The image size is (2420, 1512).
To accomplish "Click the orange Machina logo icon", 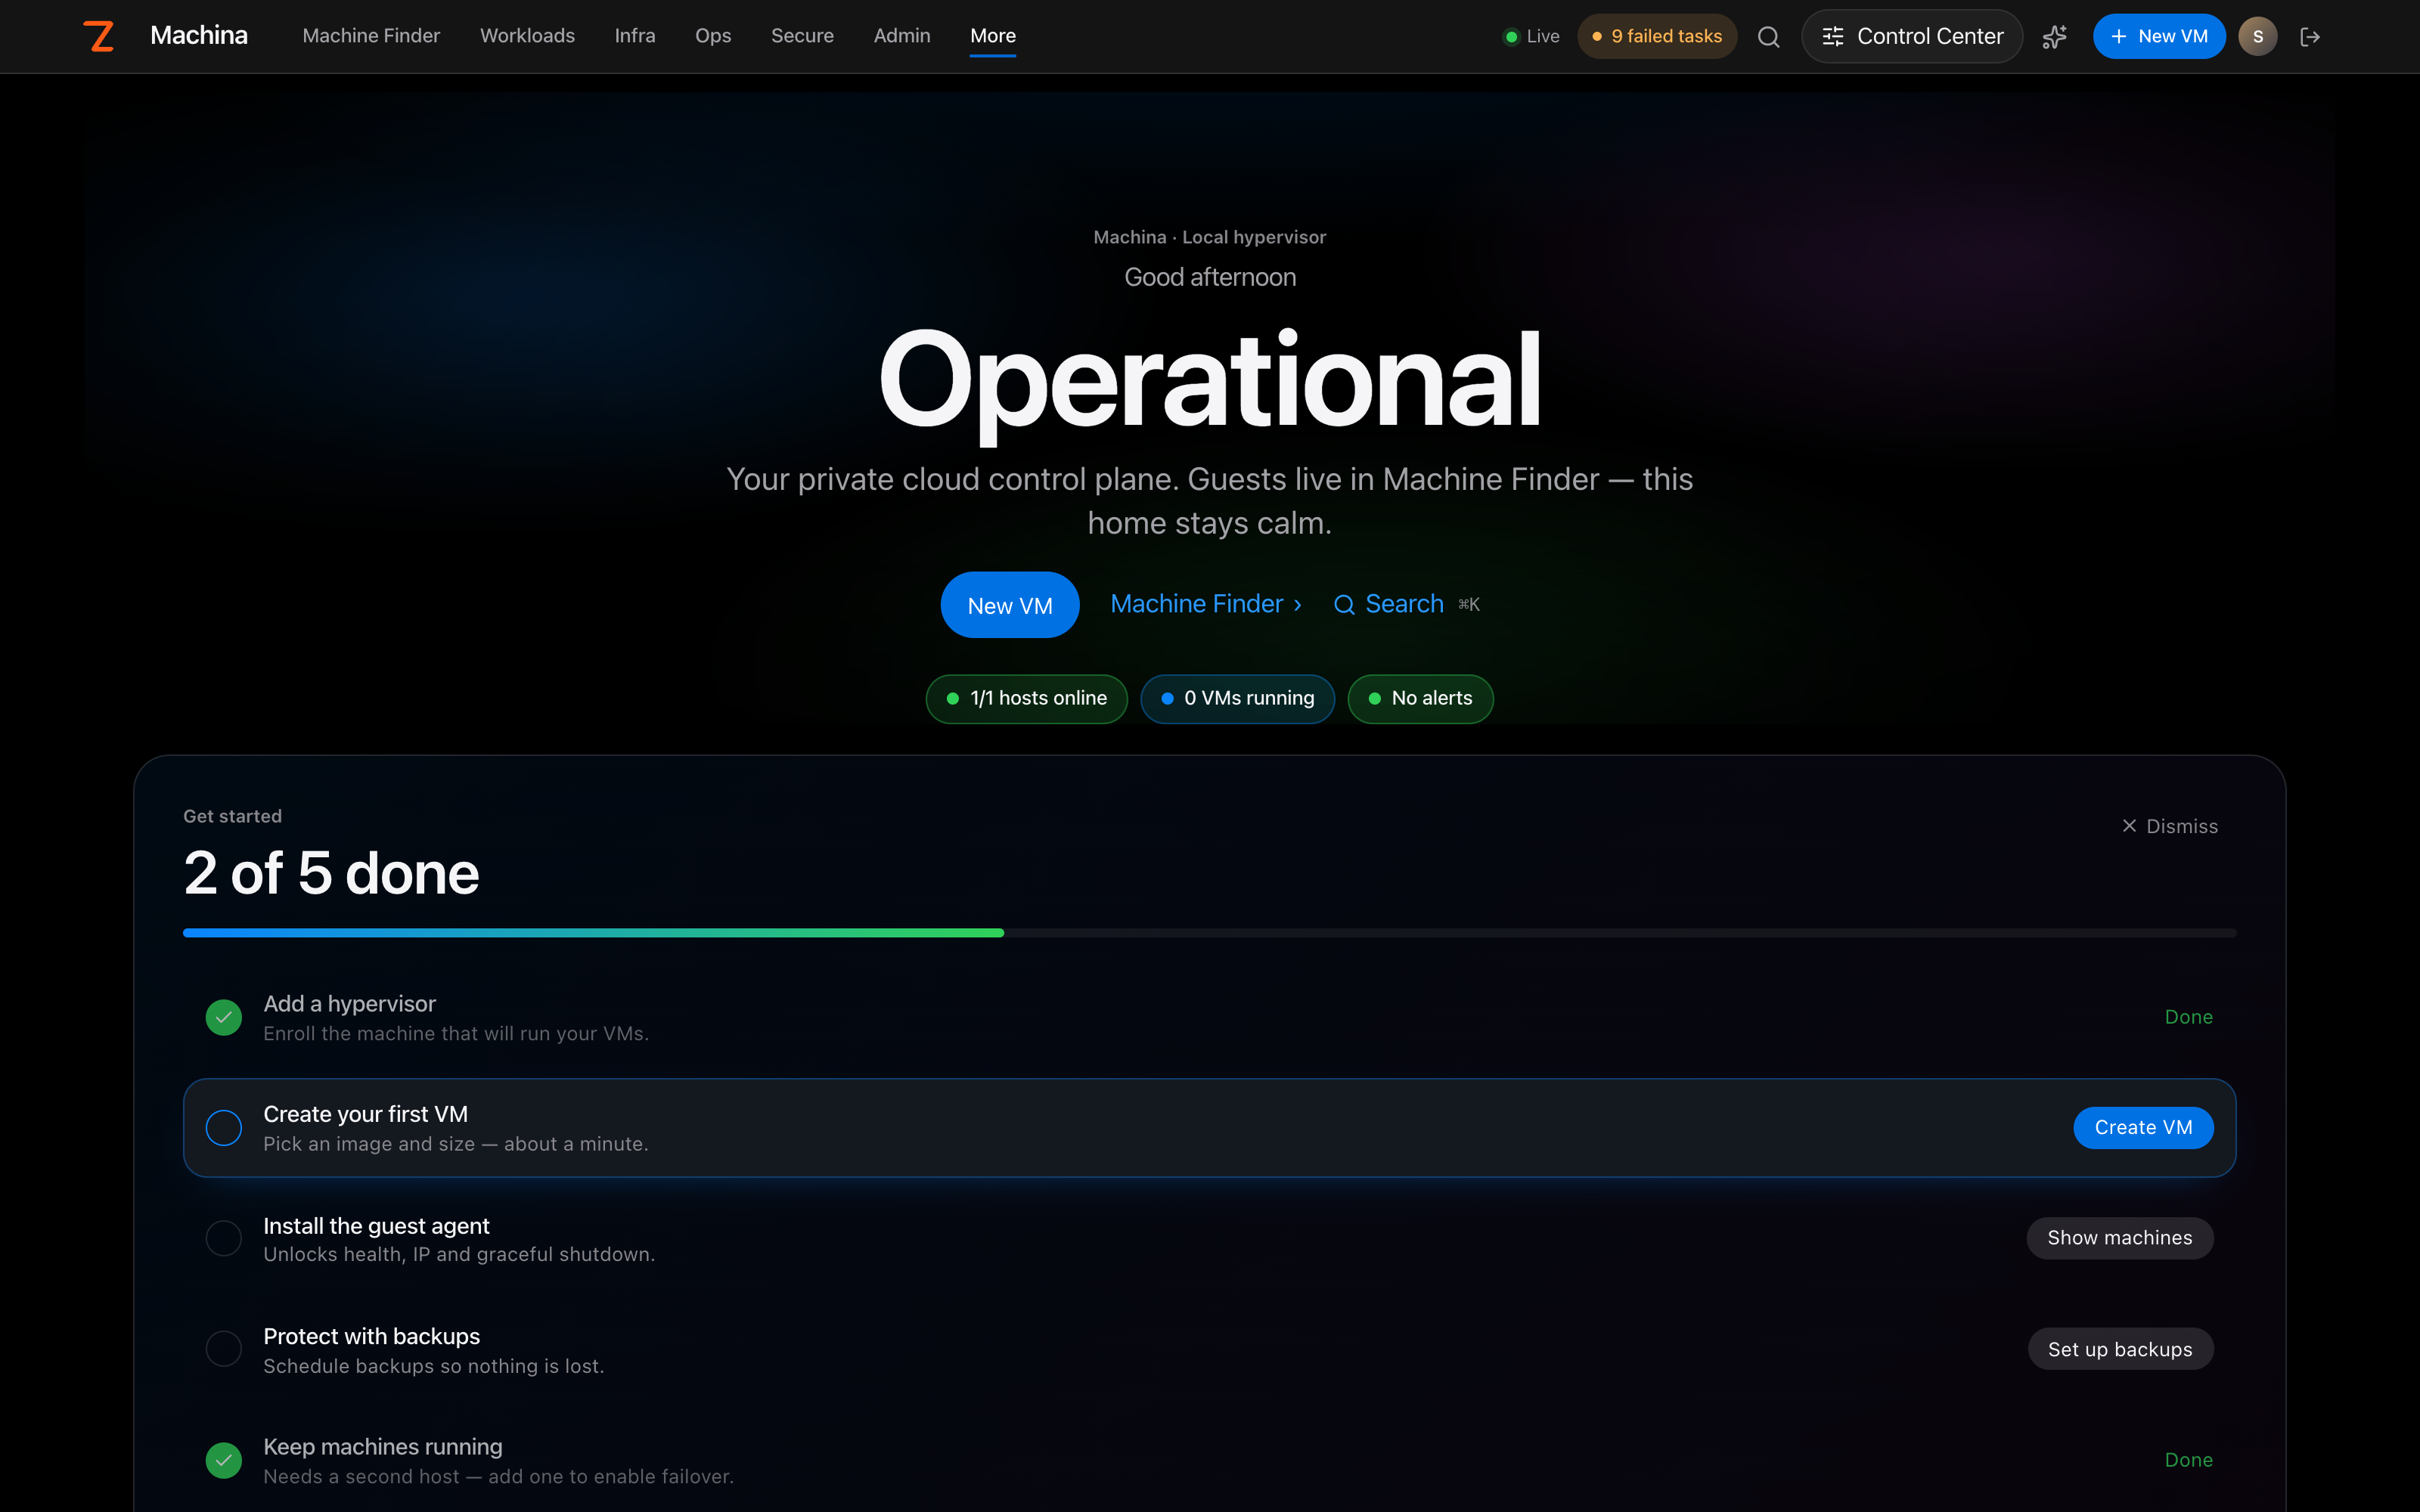I will tap(98, 36).
